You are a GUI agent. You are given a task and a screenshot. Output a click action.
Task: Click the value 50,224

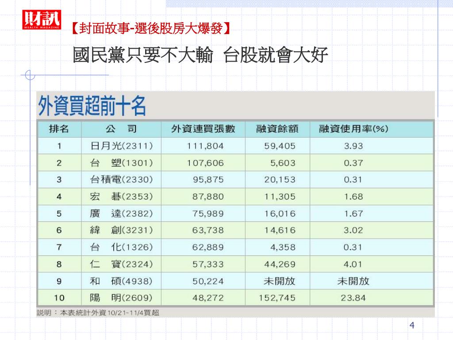tap(208, 281)
